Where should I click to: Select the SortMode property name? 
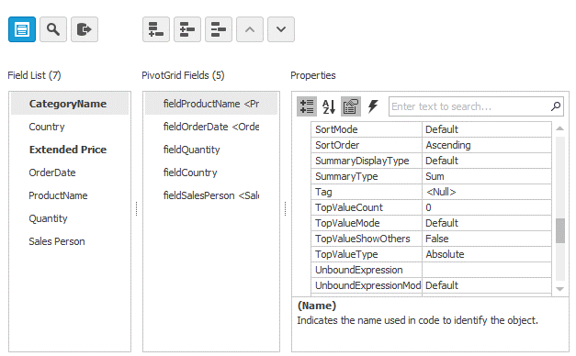pos(367,129)
